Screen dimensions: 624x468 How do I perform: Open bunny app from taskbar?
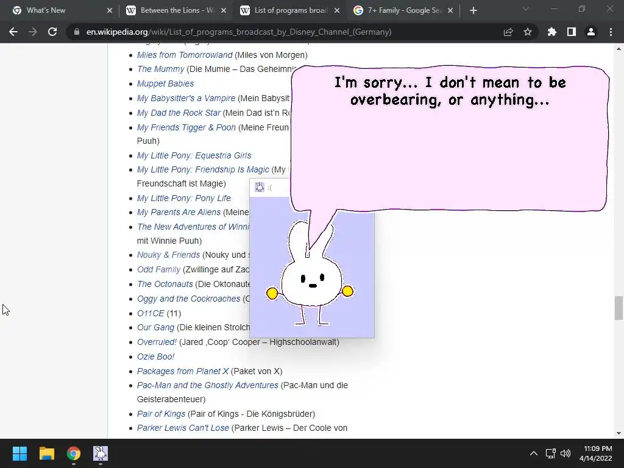coord(101,453)
